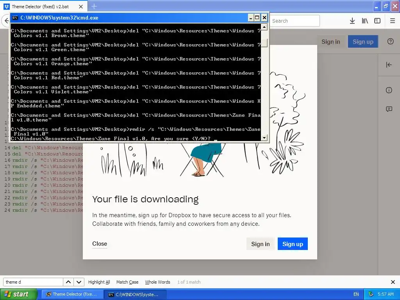Click the 'Are you sure (Y/N)?' prompt line

(111, 139)
